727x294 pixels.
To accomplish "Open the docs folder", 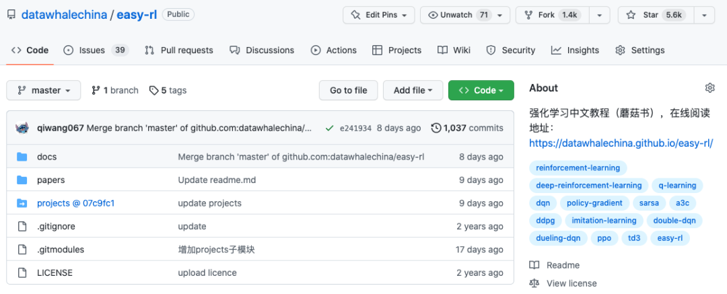I will click(47, 157).
